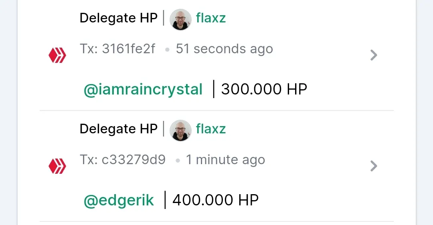Click the Hive logo beside Tx c33279d9
Screen dimensions: 433x225
pyautogui.click(x=57, y=166)
